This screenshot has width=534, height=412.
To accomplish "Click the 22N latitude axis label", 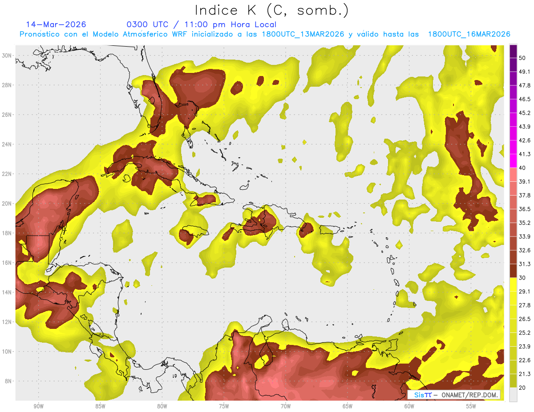I will [x=7, y=174].
